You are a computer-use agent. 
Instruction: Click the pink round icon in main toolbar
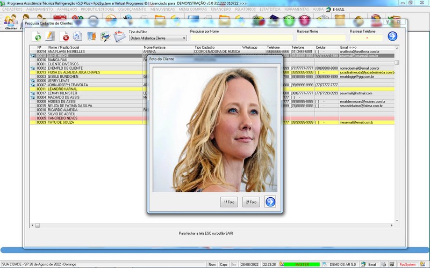point(304,20)
